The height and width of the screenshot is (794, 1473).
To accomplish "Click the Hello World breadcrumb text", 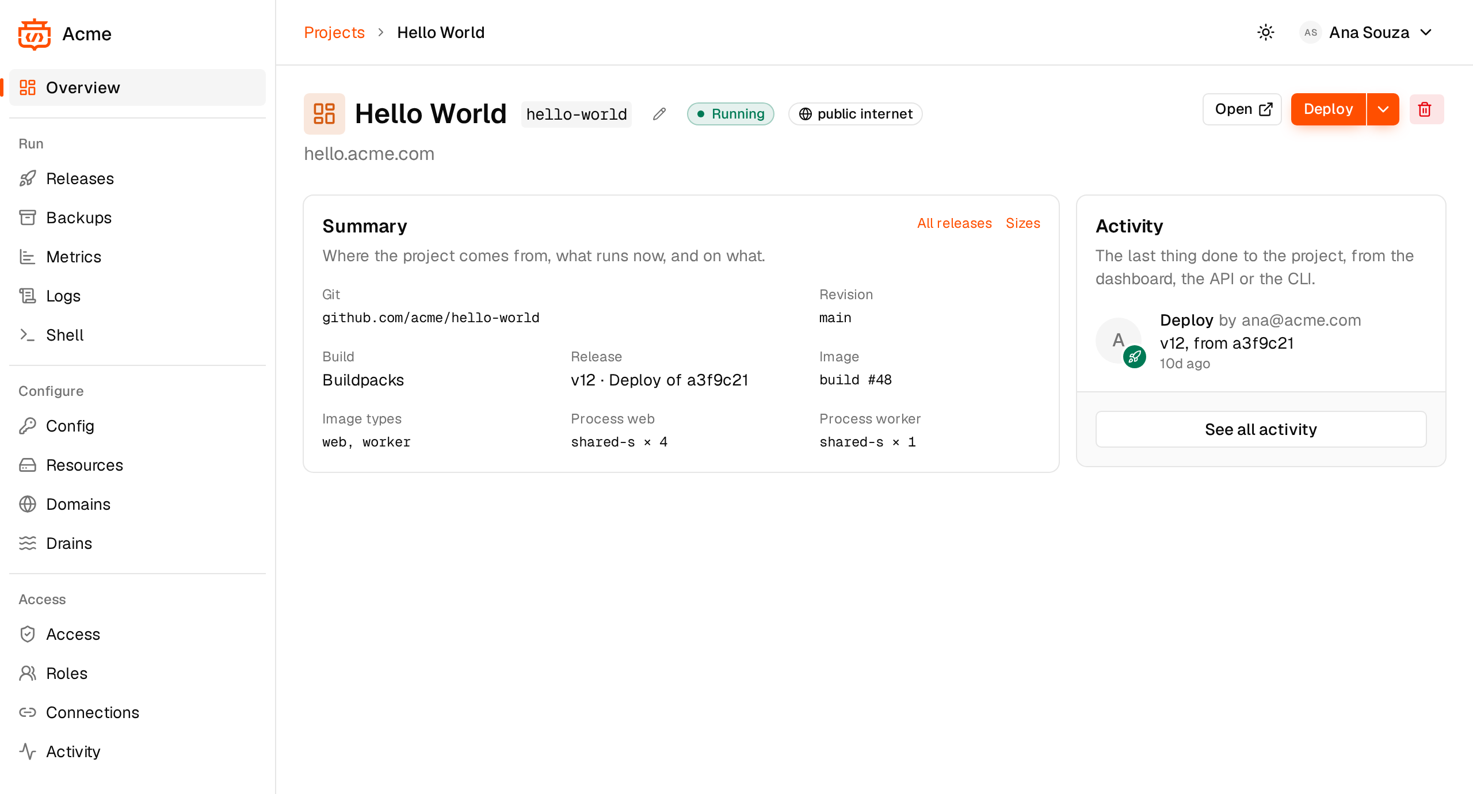I will pyautogui.click(x=441, y=32).
